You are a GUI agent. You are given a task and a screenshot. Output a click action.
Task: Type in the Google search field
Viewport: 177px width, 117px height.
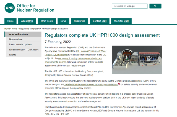click(129, 6)
